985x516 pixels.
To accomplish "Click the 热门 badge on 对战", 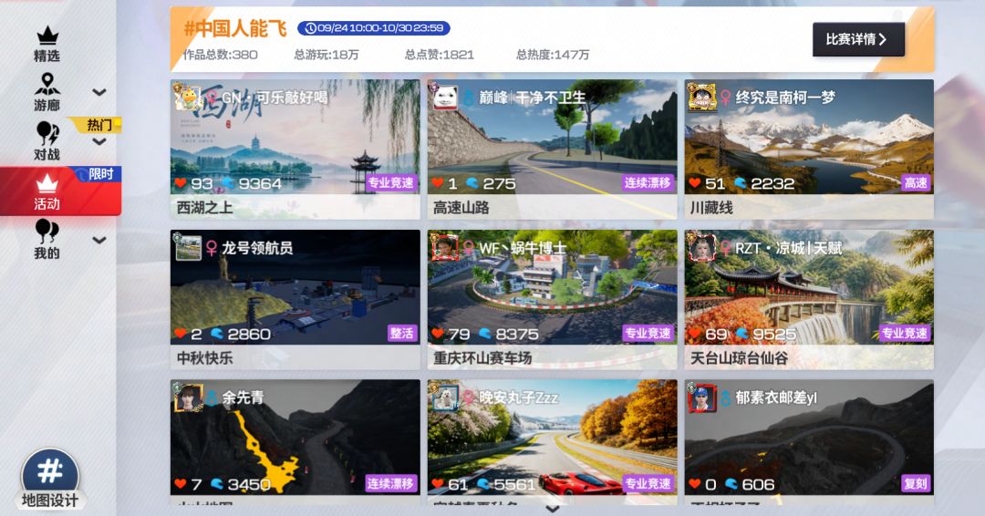I will pyautogui.click(x=97, y=125).
